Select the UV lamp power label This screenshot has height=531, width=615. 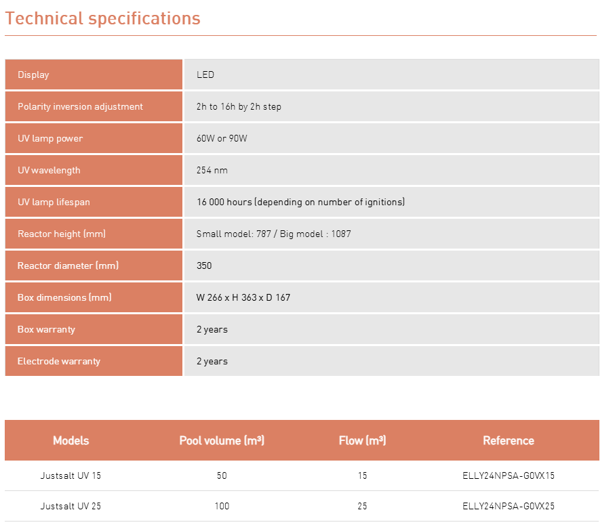50,138
